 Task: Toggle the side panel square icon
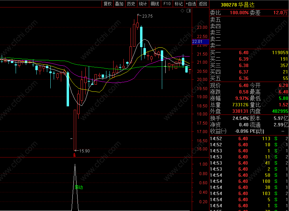(189, 10)
